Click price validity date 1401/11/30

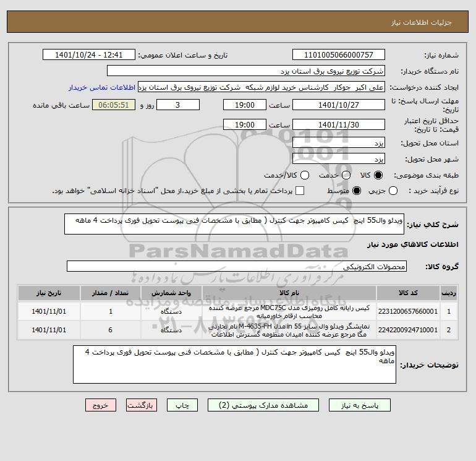(x=339, y=124)
